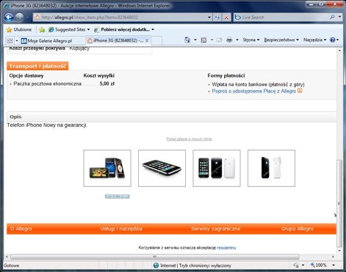Click the RSS feeds icon
Image resolution: width=346 pixels, height=272 pixels.
point(203,40)
